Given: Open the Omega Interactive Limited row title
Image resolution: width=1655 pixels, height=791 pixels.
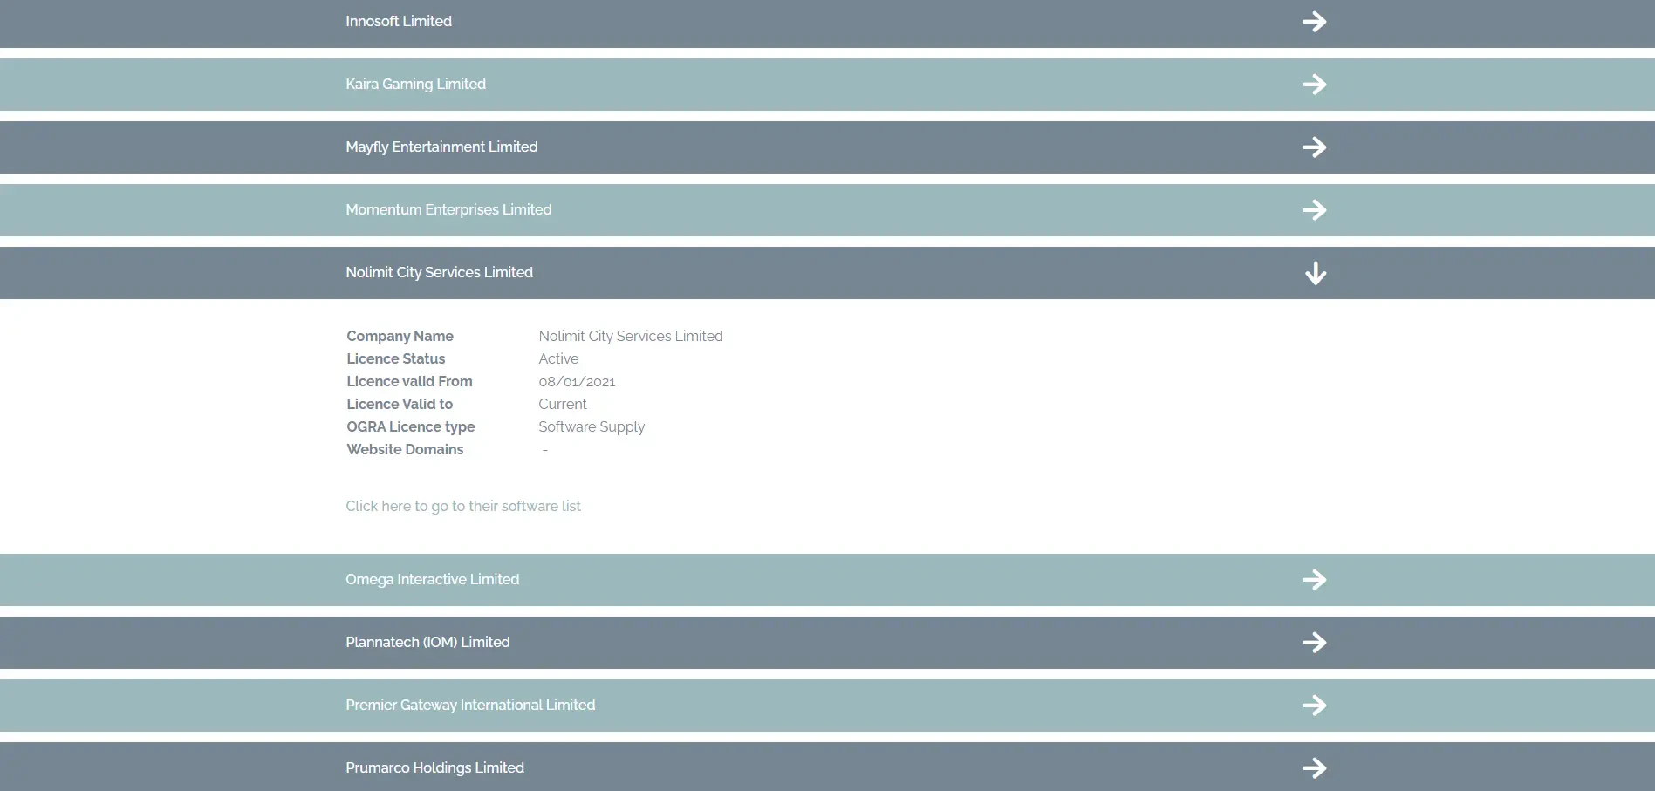Looking at the screenshot, I should 432,580.
